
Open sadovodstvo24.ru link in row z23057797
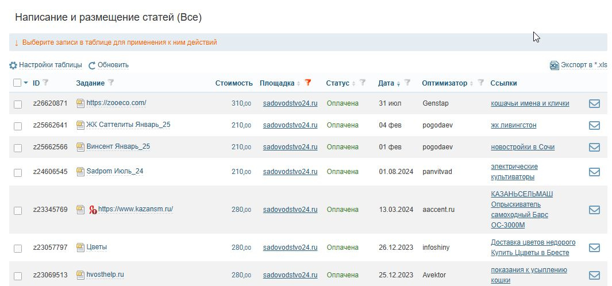click(290, 248)
